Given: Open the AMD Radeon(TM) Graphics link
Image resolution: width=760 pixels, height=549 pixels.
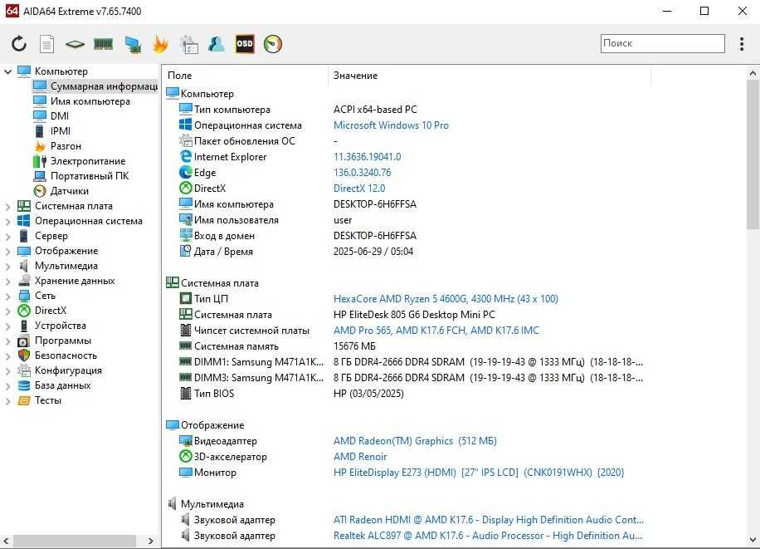Looking at the screenshot, I should 415,441.
